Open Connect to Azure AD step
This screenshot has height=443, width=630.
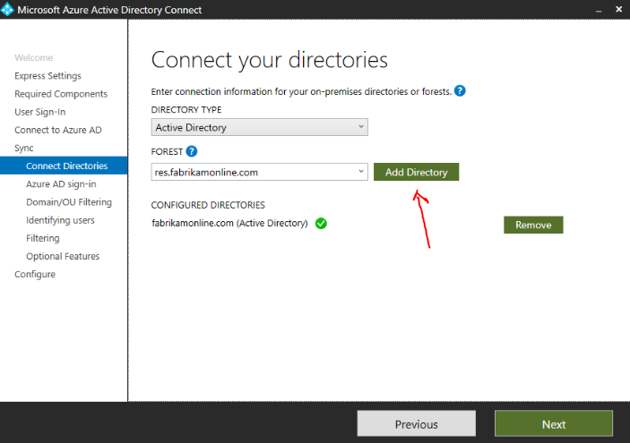tap(58, 130)
